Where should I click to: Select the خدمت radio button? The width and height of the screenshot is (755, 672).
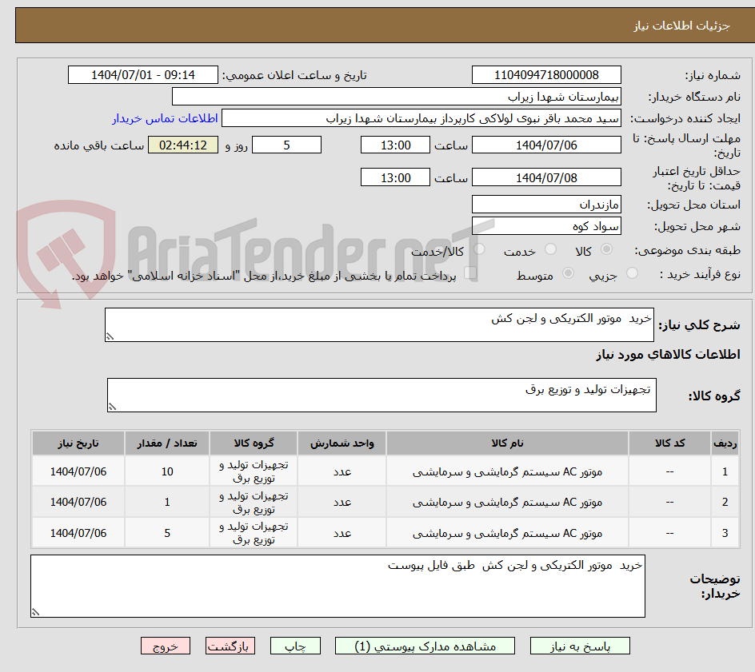pyautogui.click(x=550, y=249)
